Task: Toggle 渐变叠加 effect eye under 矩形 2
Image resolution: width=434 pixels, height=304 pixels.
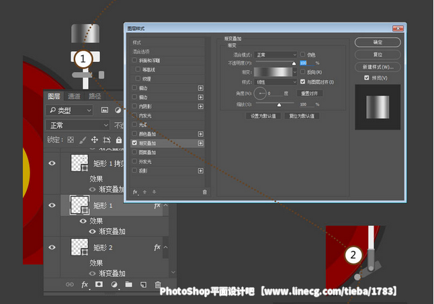Action: pyautogui.click(x=93, y=274)
